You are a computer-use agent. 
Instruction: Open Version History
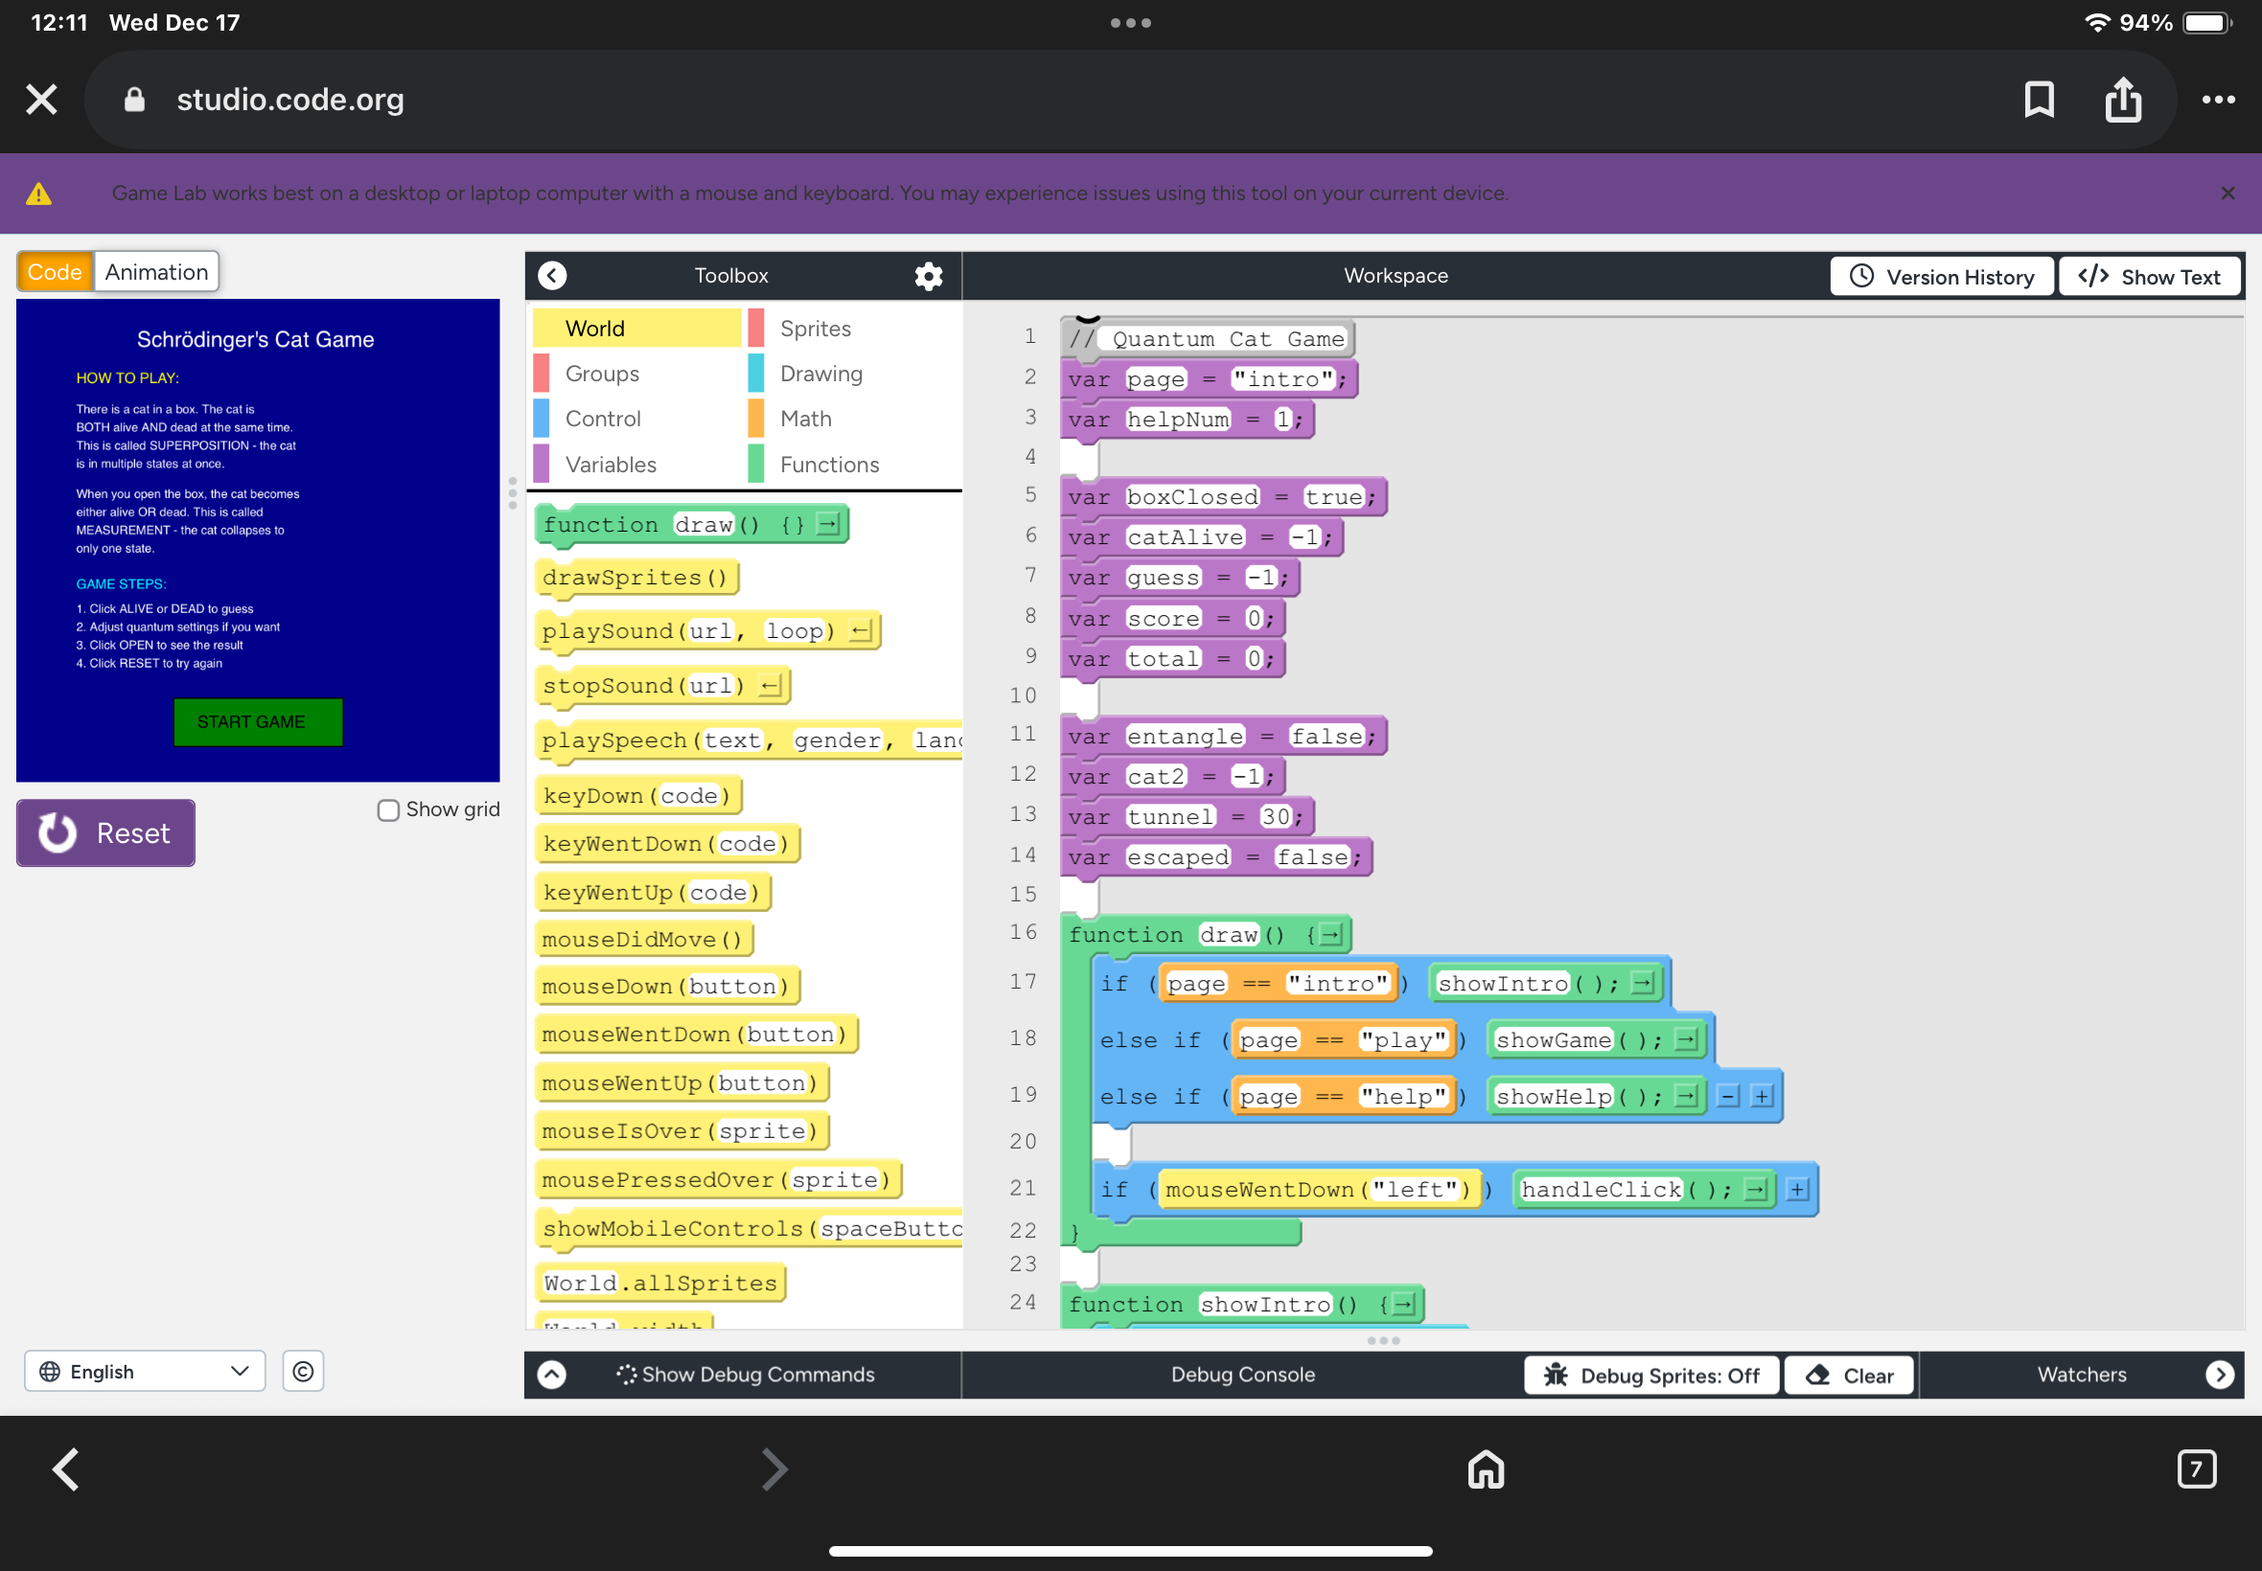[x=1941, y=277]
